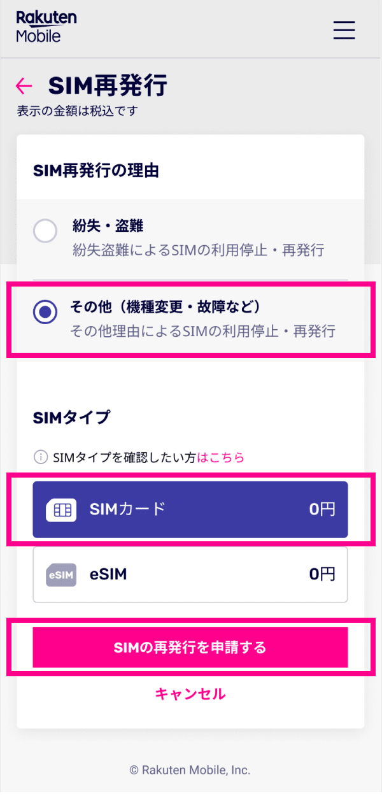The image size is (382, 810).
Task: Open the hamburger menu
Action: click(344, 29)
